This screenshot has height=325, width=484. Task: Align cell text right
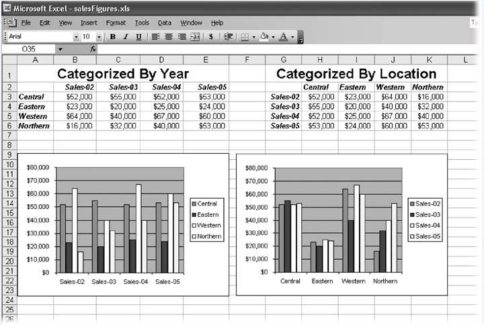182,37
